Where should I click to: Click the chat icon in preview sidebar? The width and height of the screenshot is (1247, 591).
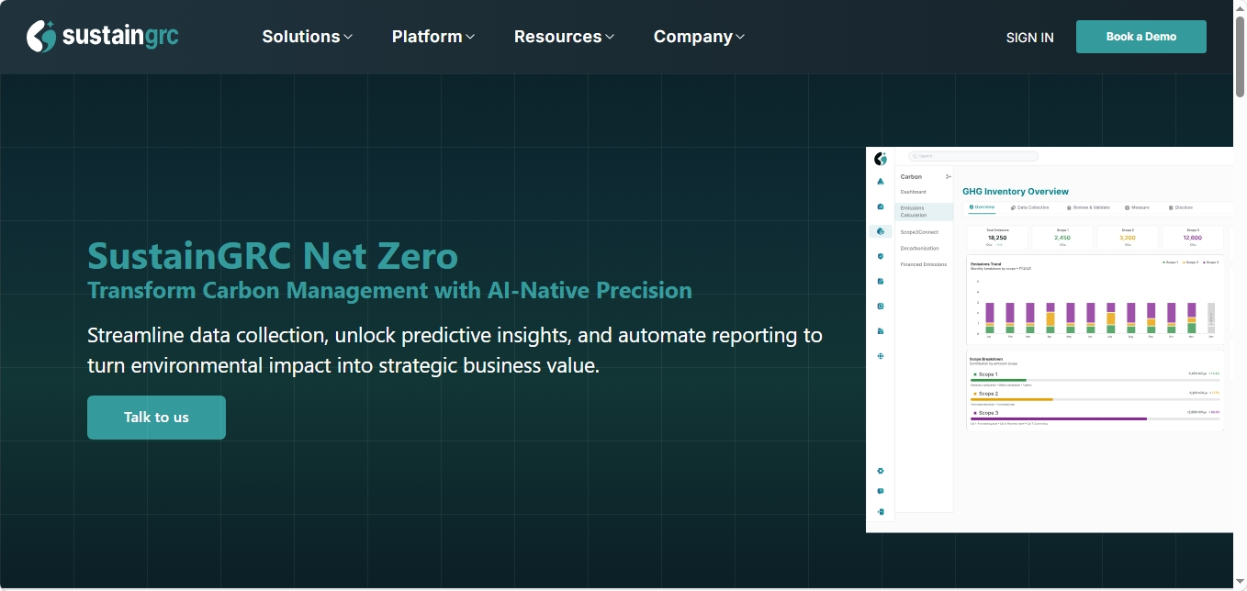coord(881,491)
